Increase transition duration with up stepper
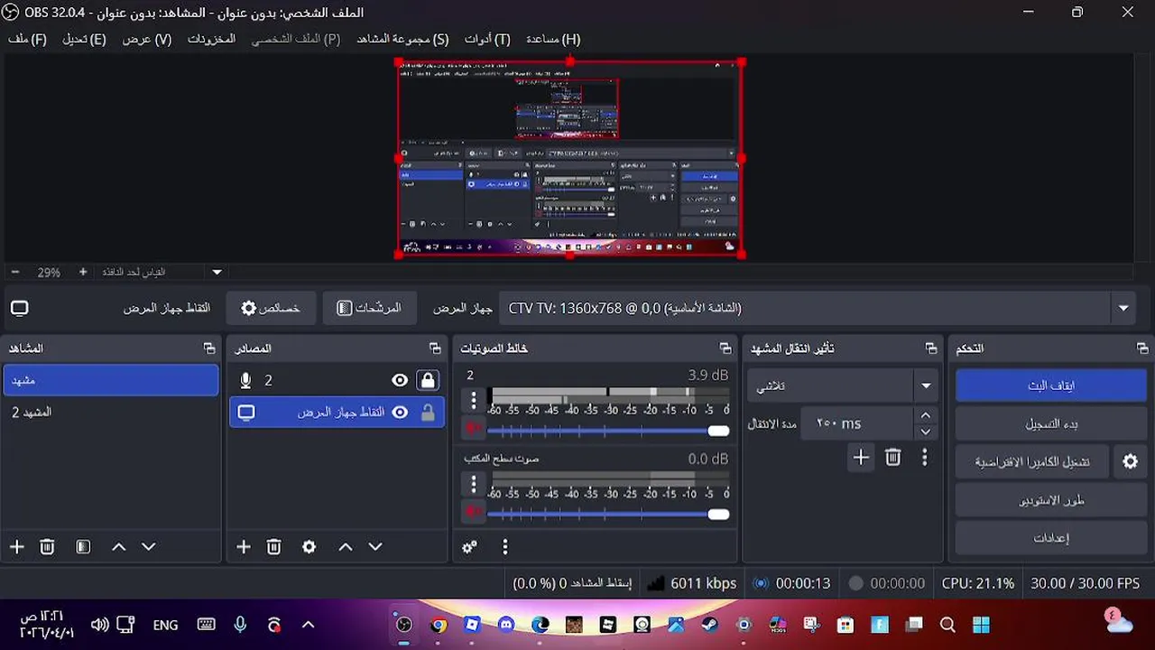The image size is (1155, 650). click(x=926, y=415)
